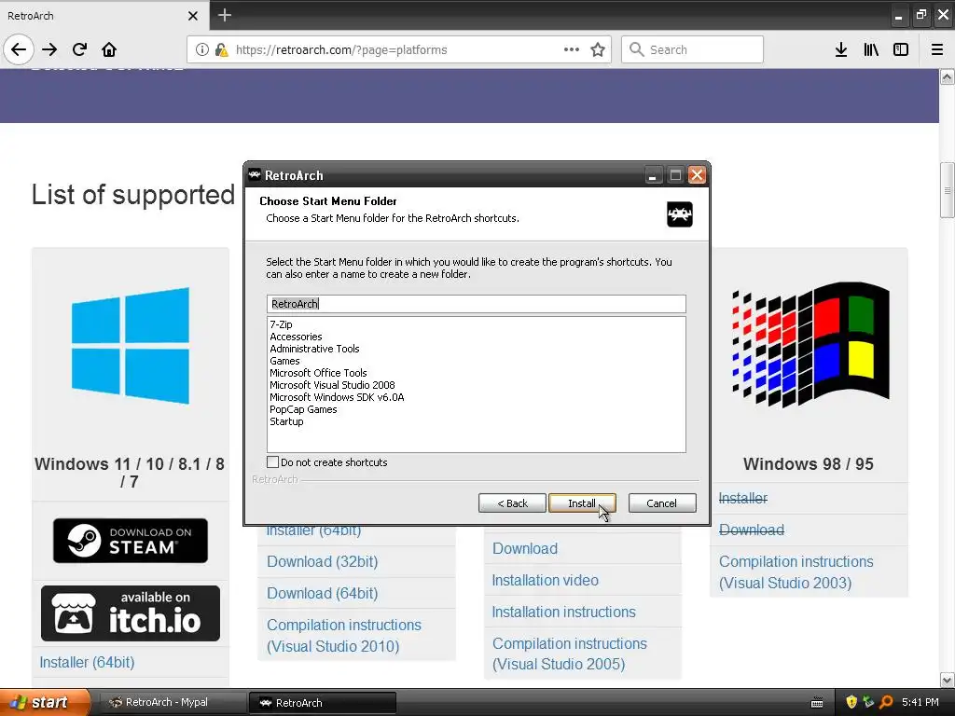This screenshot has width=955, height=716.
Task: Open the Installation instructions link
Action: click(564, 612)
